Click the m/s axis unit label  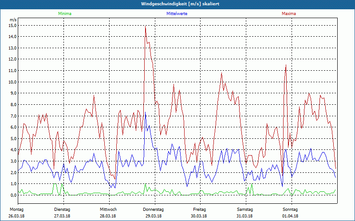[13, 20]
